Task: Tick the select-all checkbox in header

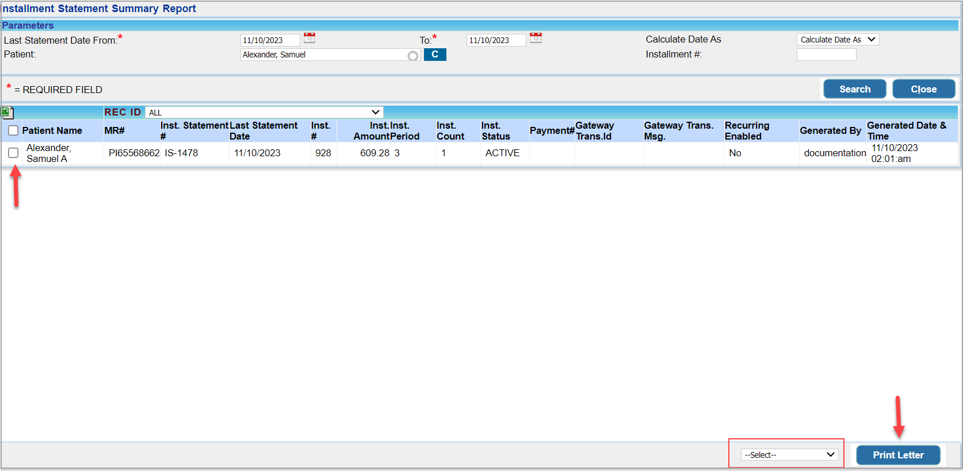Action: point(13,131)
